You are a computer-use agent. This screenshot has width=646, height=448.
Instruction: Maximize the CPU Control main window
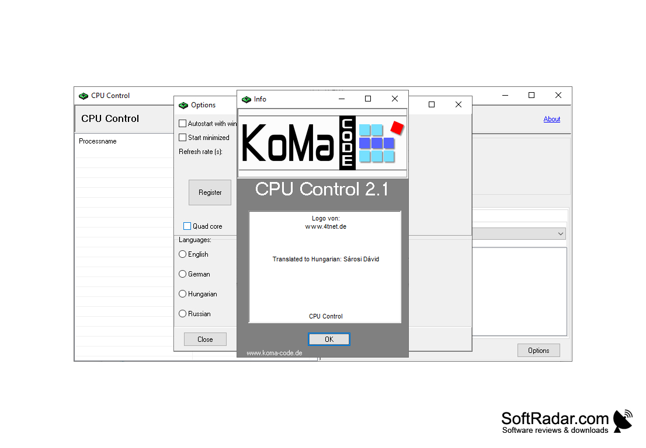point(532,95)
